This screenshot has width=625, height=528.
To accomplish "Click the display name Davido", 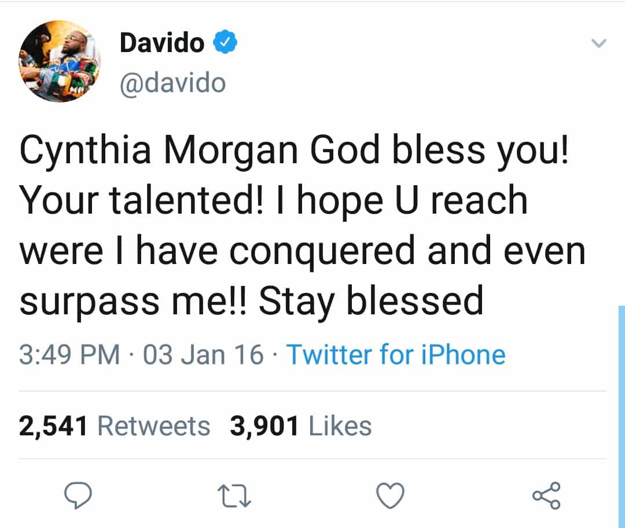I will click(162, 43).
